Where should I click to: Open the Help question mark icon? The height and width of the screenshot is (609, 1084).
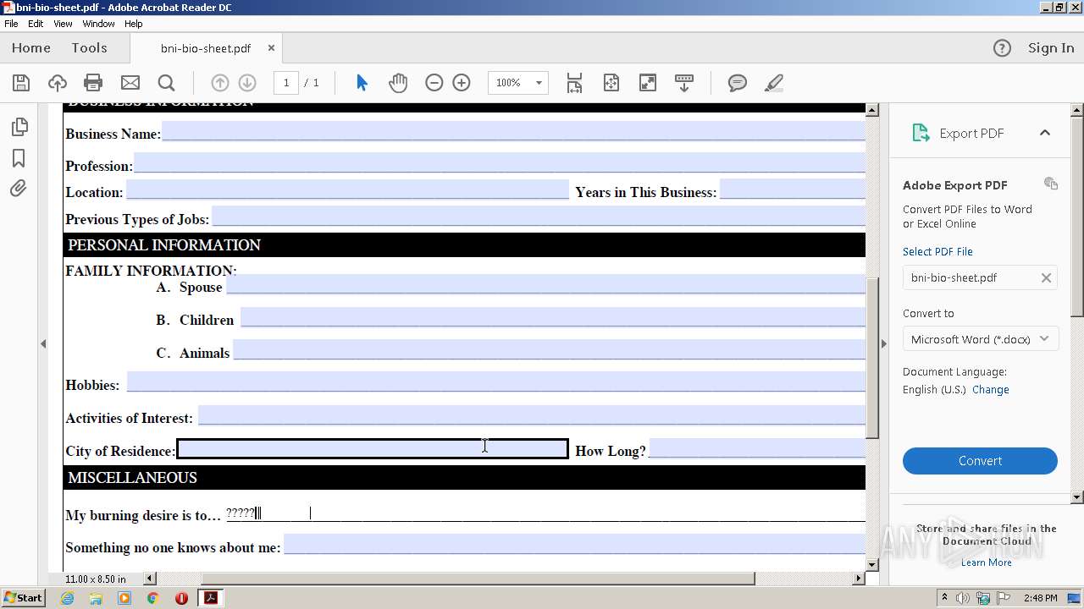tap(1002, 48)
